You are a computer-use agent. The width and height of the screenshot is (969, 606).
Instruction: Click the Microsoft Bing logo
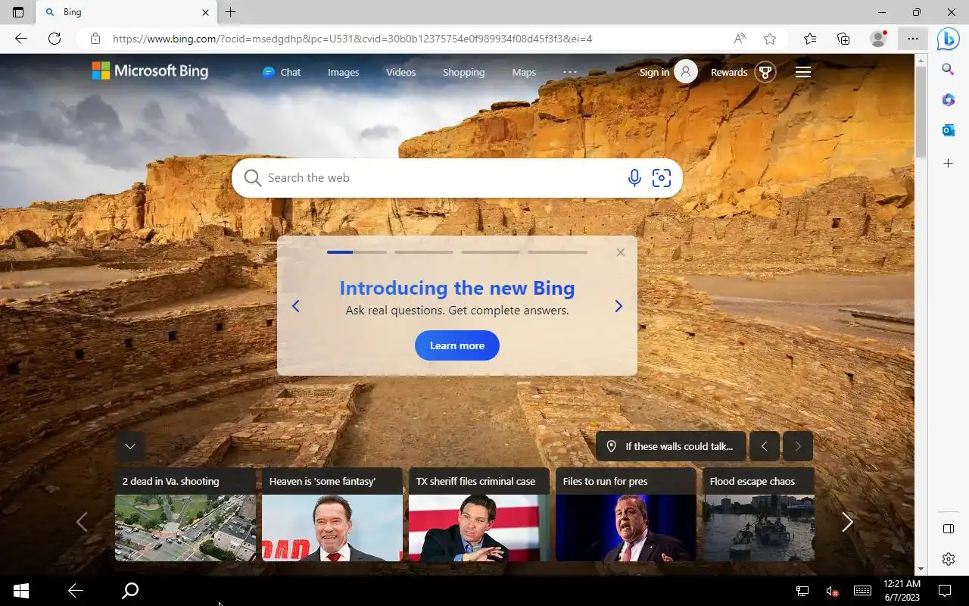click(150, 71)
